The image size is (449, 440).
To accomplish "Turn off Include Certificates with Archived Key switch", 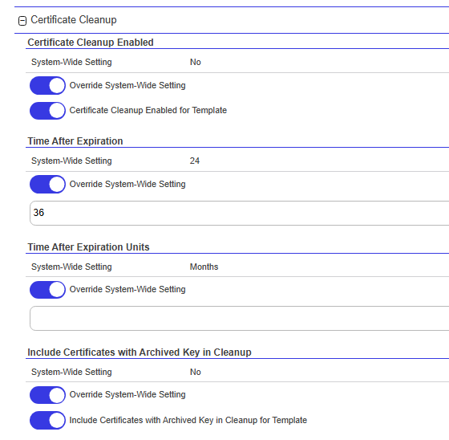I will coord(47,420).
